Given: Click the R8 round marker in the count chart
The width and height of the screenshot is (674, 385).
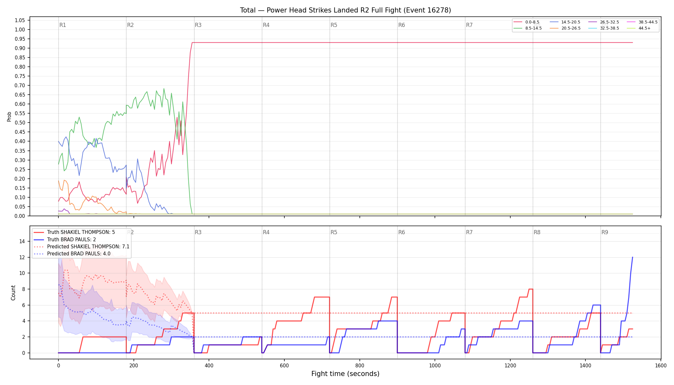Looking at the screenshot, I should tap(537, 232).
